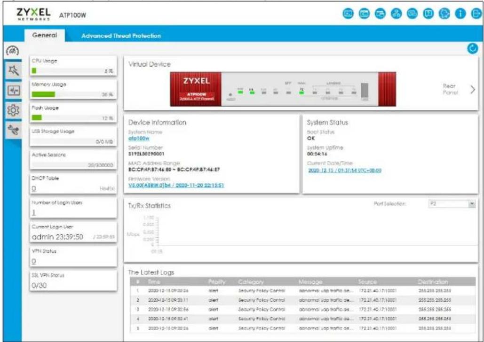484x342 pixels.
Task: Click the About info "i" icon
Action: click(x=460, y=14)
